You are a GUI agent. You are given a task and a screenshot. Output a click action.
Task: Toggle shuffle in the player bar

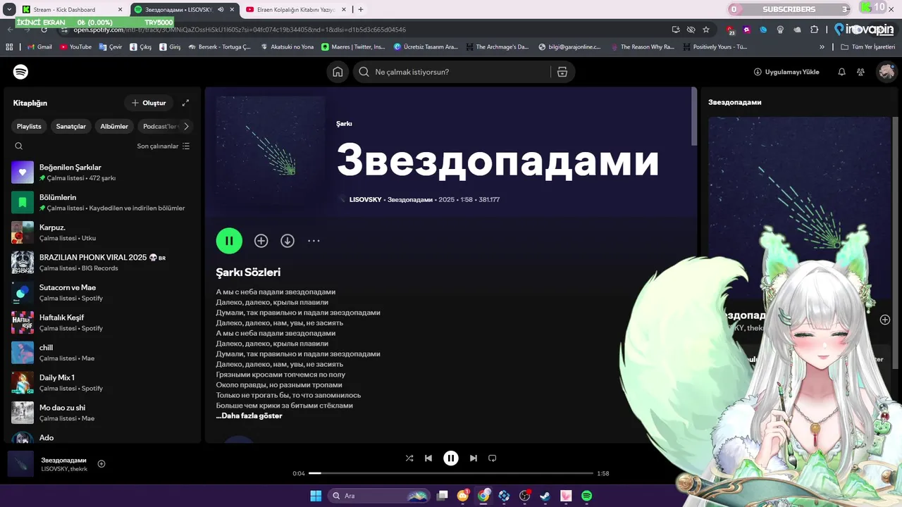409,458
